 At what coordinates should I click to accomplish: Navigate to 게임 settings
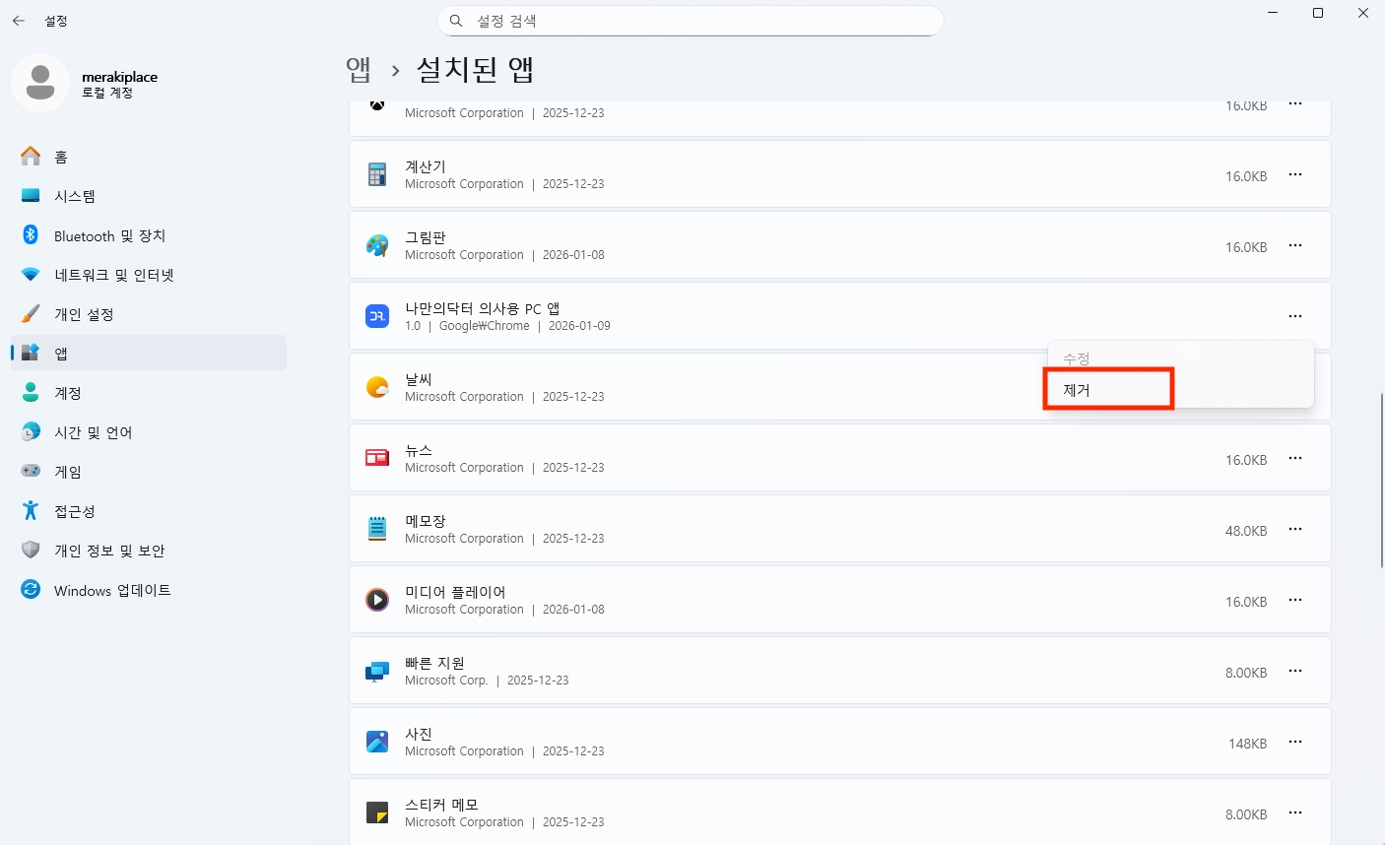point(149,472)
